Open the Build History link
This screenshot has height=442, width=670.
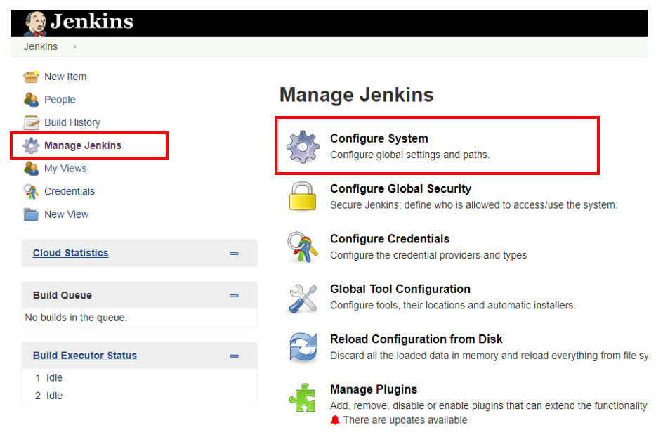click(x=72, y=123)
